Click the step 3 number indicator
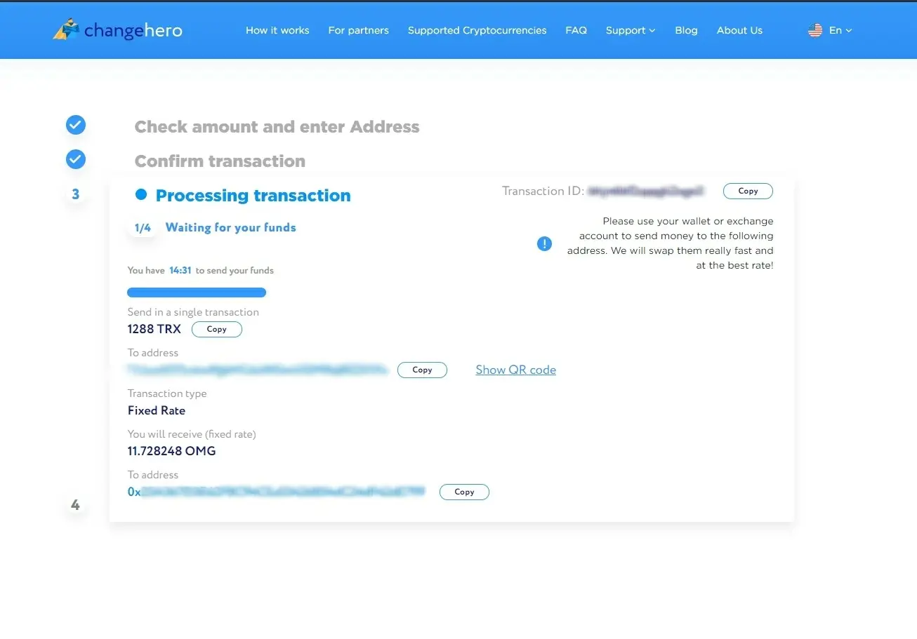Image resolution: width=917 pixels, height=639 pixels. coord(76,194)
